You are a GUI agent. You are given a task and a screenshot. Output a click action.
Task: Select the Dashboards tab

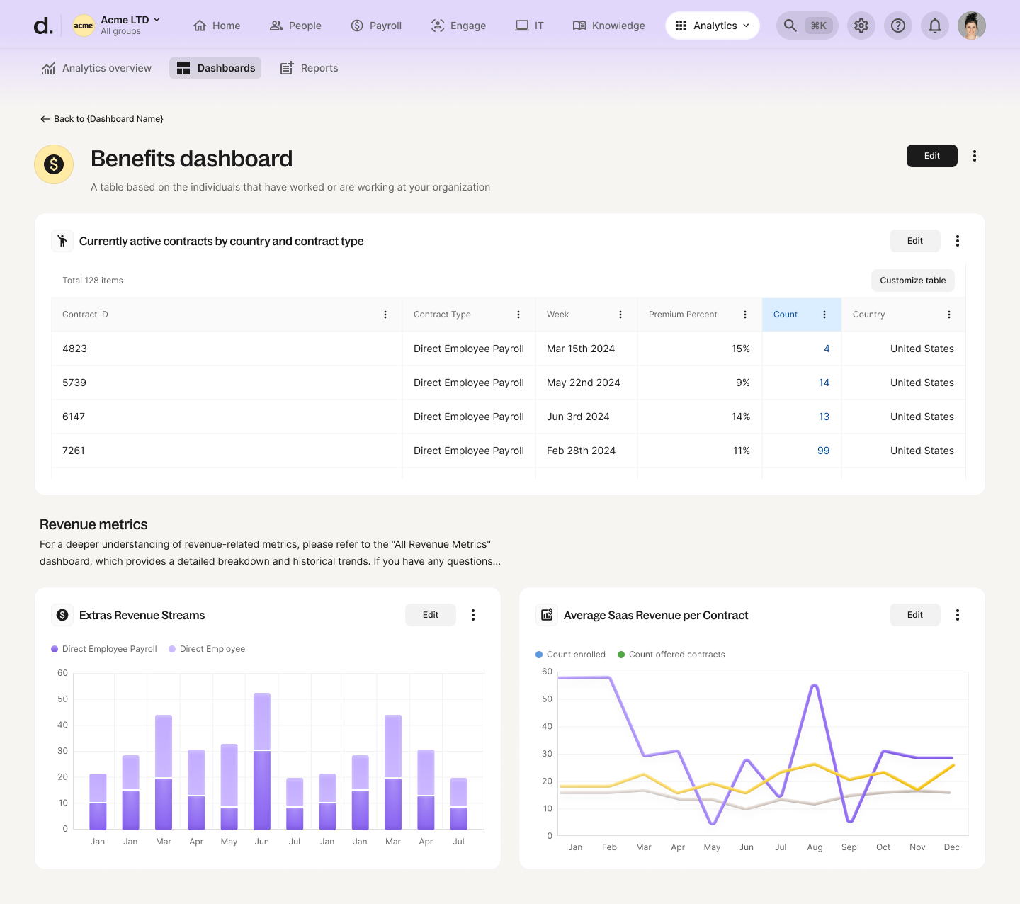click(215, 68)
